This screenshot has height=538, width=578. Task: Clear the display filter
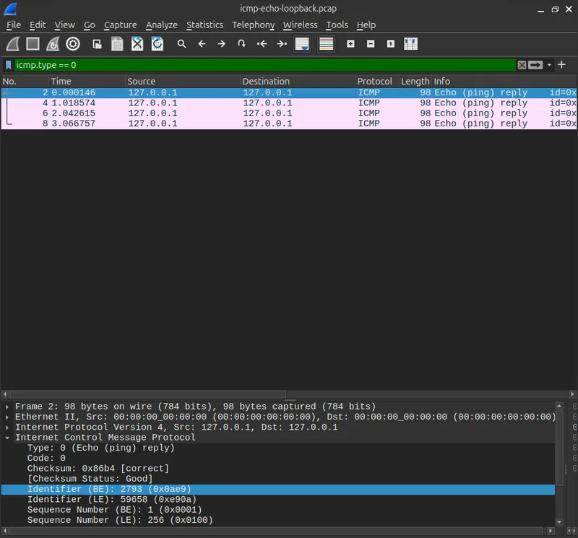522,65
